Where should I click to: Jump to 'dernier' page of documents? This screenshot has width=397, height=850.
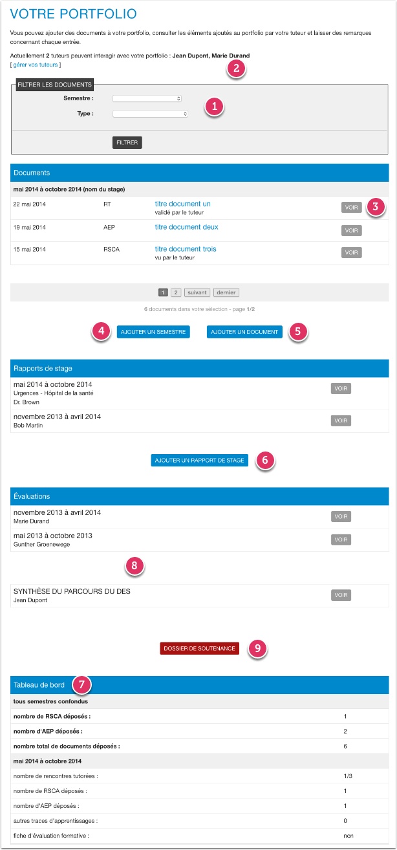[x=226, y=292]
